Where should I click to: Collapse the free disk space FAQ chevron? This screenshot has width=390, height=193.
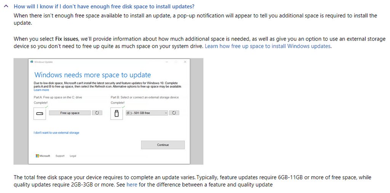[x=6, y=7]
